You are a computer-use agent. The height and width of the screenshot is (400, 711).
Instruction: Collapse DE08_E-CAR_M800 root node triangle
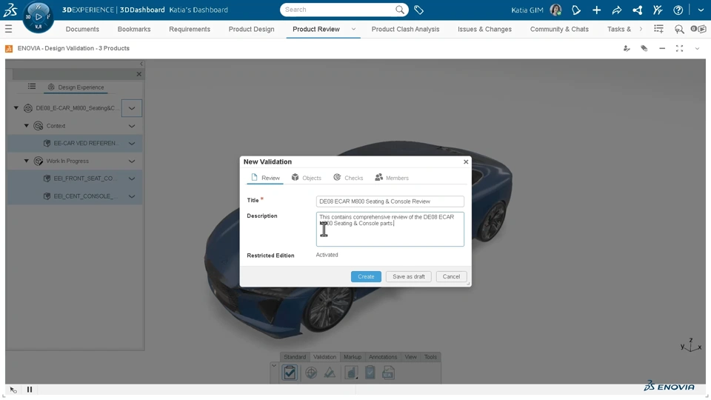click(16, 108)
